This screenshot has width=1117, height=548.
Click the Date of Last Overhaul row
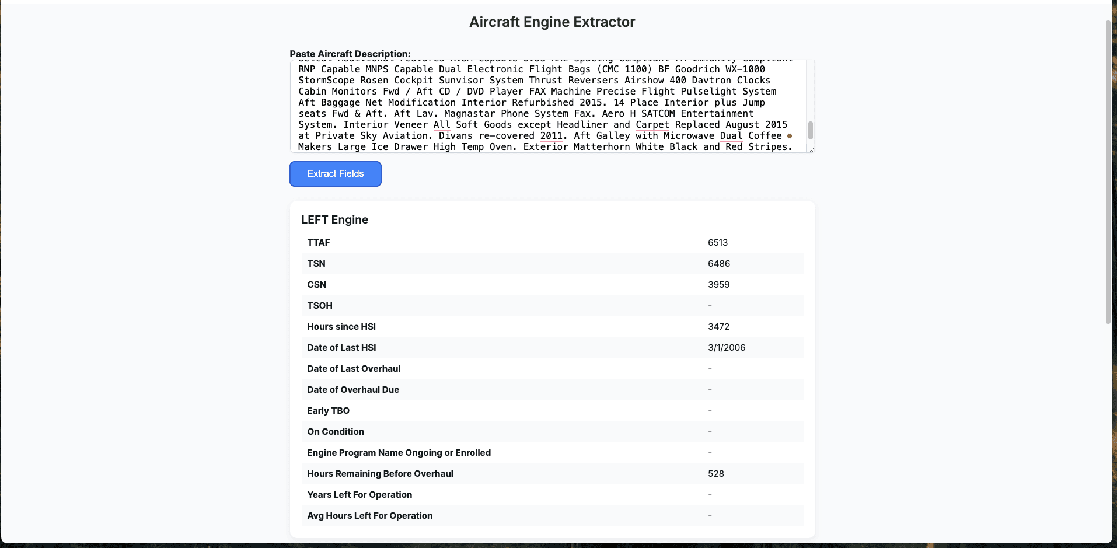point(553,368)
